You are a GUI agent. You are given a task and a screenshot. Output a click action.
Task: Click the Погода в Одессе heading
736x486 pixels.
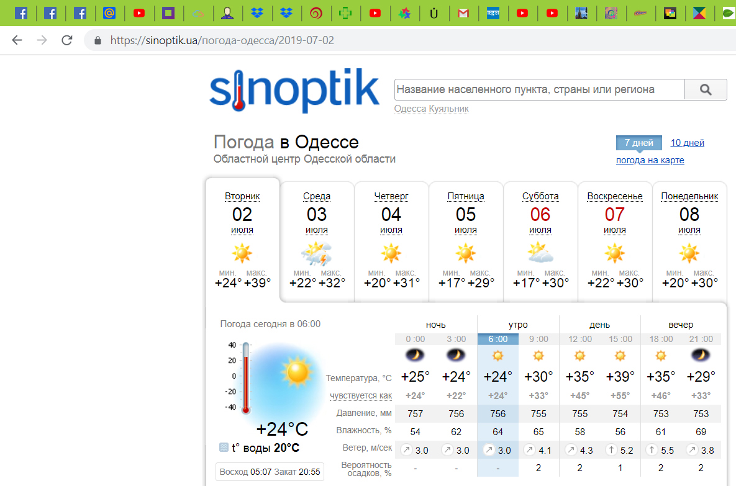click(x=286, y=142)
